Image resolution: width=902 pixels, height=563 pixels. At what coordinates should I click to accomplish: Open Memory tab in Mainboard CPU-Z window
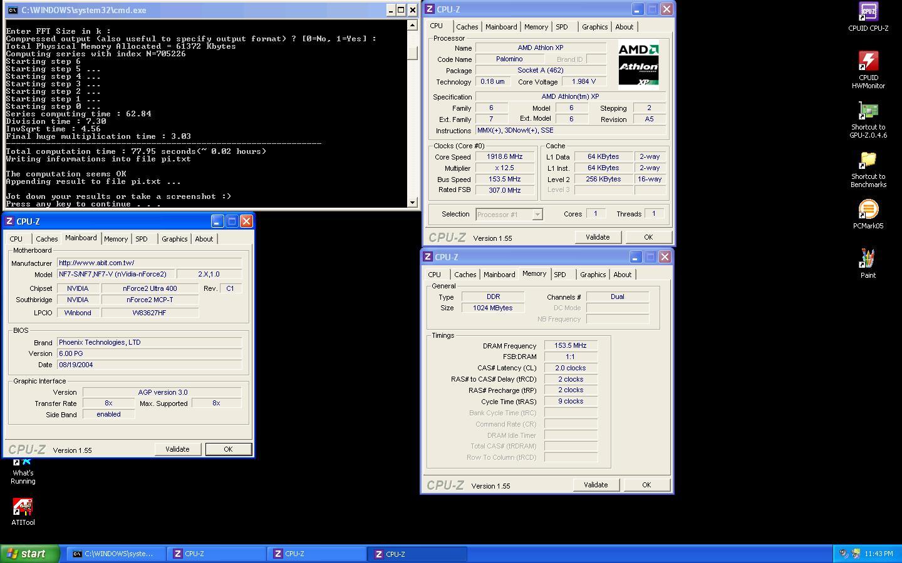[x=116, y=239]
